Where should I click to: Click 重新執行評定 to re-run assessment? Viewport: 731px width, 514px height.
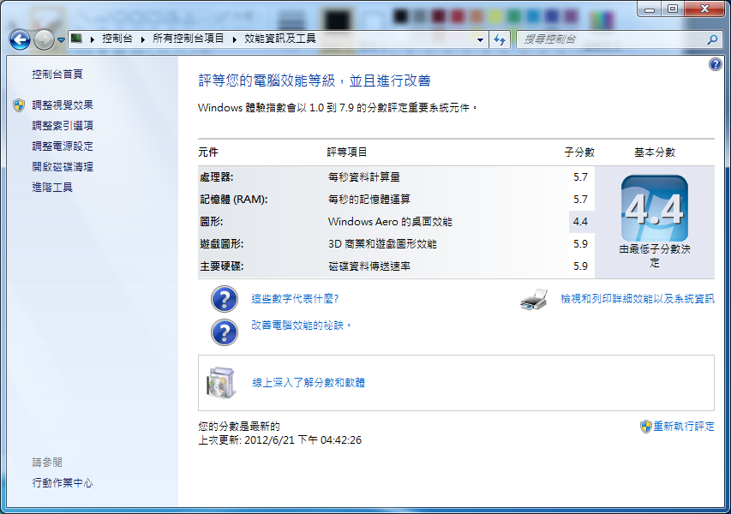(684, 427)
